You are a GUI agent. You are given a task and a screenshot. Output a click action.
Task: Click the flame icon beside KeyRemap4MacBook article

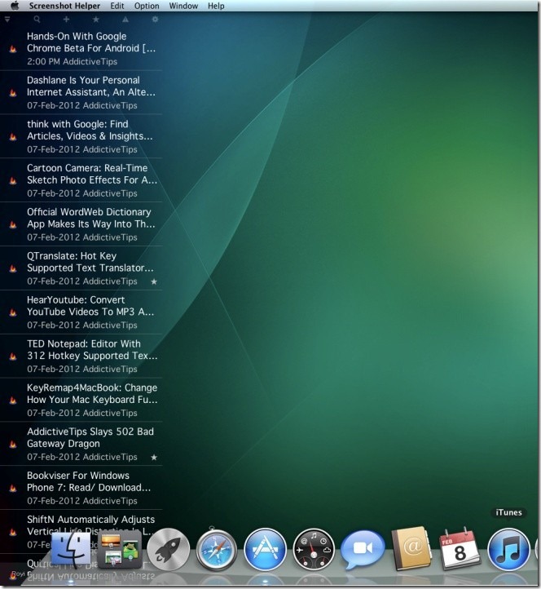click(13, 400)
